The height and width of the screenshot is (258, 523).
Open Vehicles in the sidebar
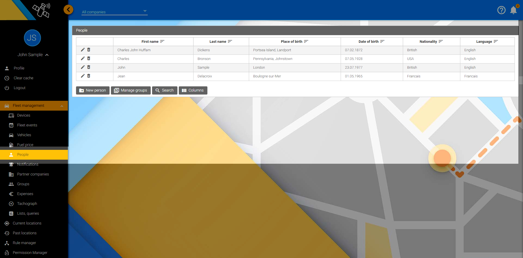(x=24, y=135)
